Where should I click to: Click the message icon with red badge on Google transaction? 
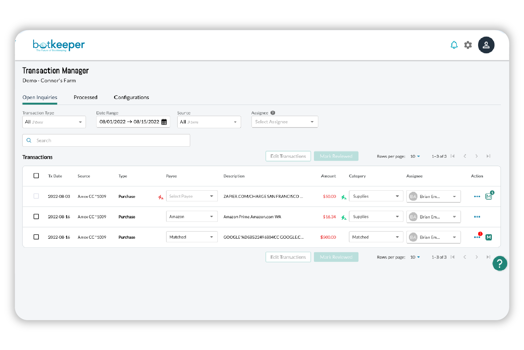(x=488, y=237)
